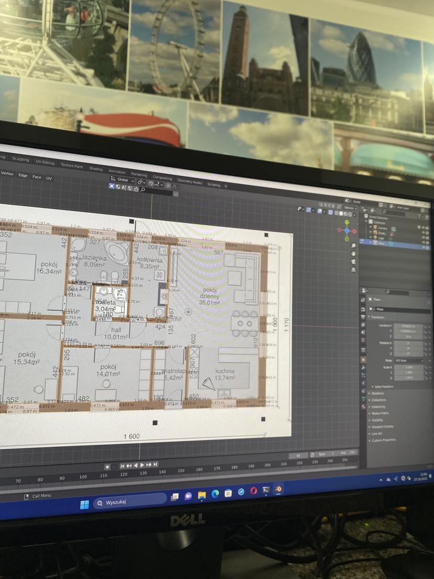Open the pivot point dropdown
434x579 pixels.
[142, 183]
